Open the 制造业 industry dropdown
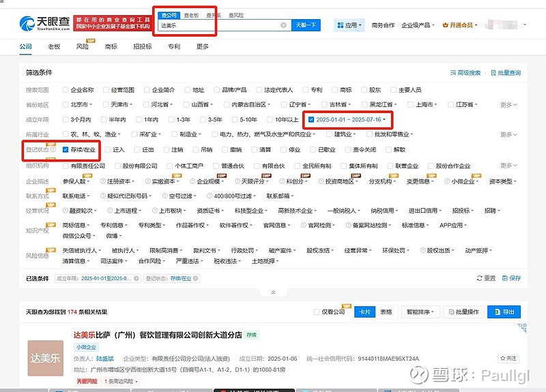Image resolution: width=546 pixels, height=392 pixels. point(190,134)
